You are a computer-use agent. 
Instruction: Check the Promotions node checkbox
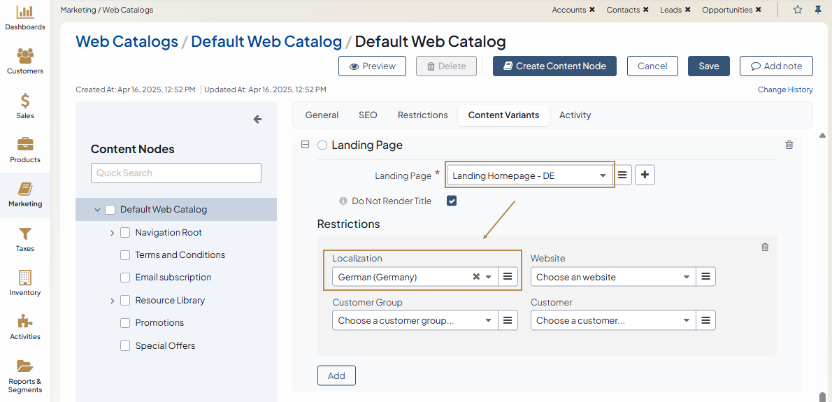click(125, 323)
